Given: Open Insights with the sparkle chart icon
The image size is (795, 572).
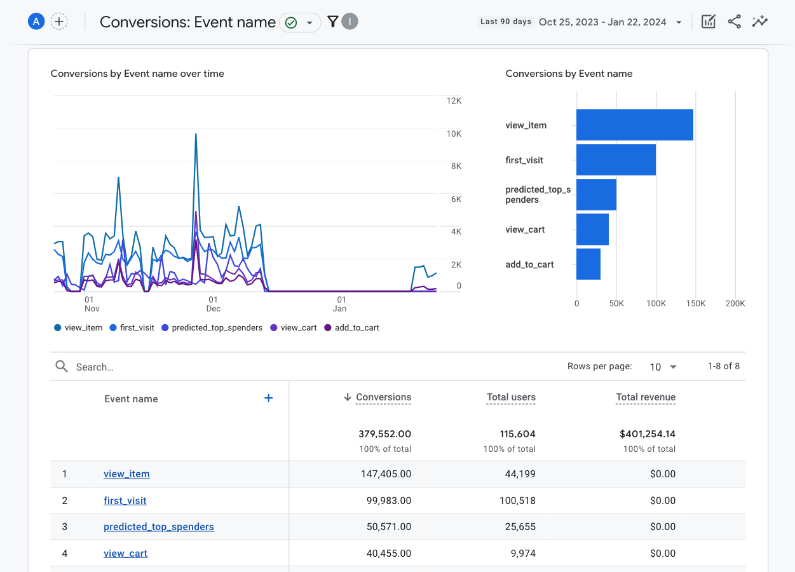Looking at the screenshot, I should [760, 21].
